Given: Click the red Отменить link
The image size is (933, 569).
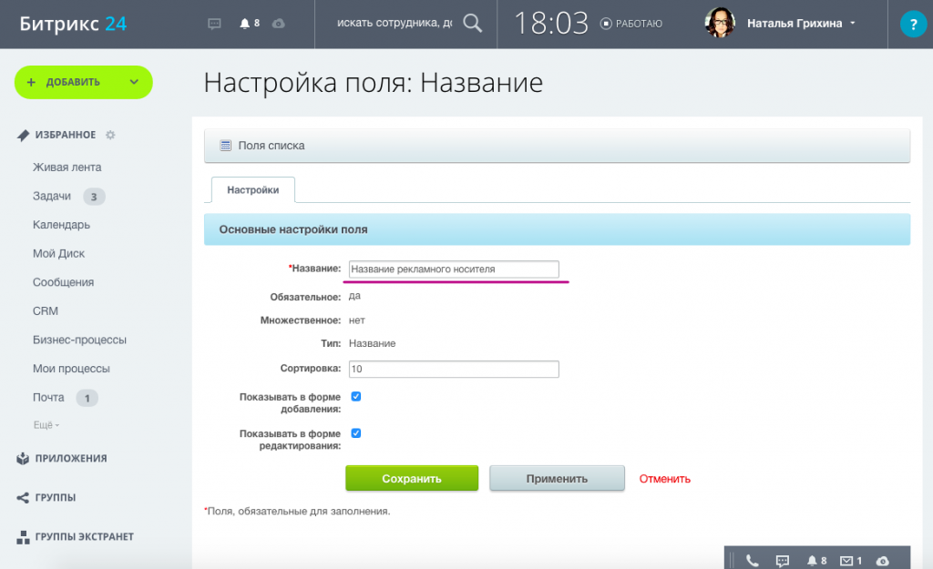Looking at the screenshot, I should [664, 479].
